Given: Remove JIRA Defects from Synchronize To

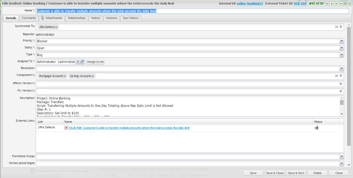Looking at the screenshot, I should [x=56, y=27].
